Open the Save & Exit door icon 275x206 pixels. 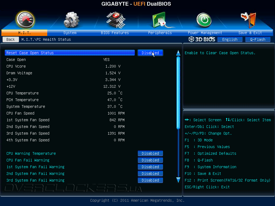(x=249, y=20)
